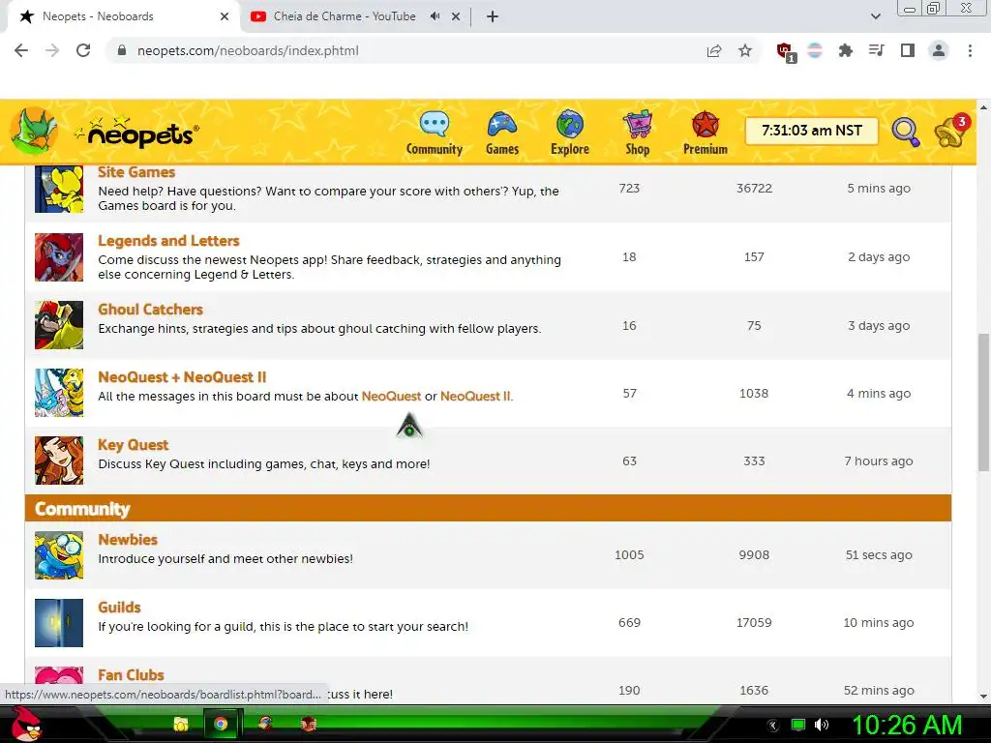Mute the YouTube tab audio icon
The image size is (991, 743).
pyautogui.click(x=435, y=16)
